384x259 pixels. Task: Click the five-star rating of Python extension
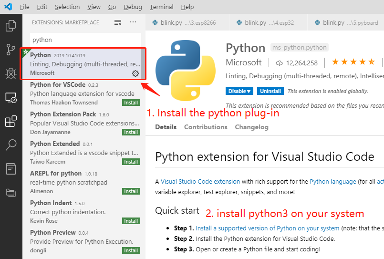(x=353, y=62)
